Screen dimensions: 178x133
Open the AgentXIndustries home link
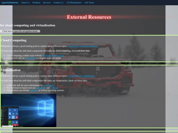point(10,3)
